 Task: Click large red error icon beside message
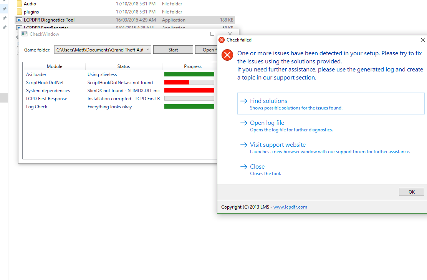point(227,55)
